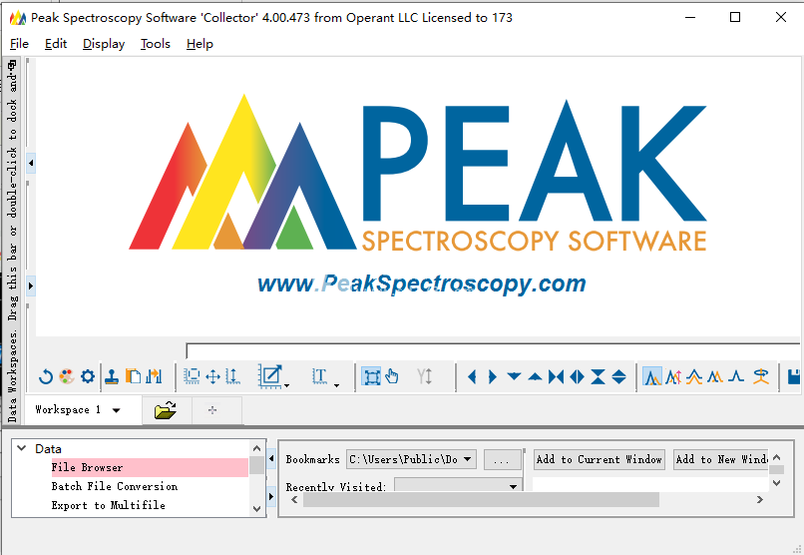Click the Data Workspaces vertical dock bar
Image resolution: width=804 pixels, height=555 pixels.
pos(12,242)
